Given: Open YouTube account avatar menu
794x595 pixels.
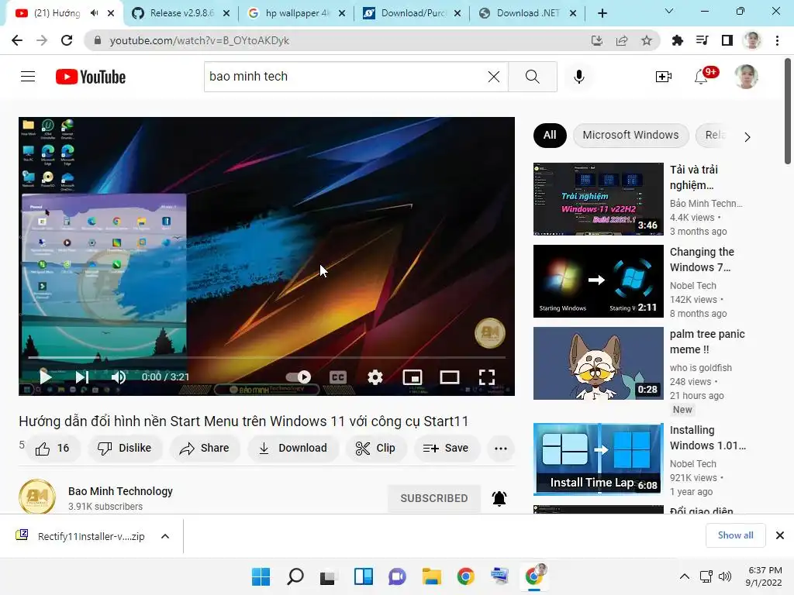Looking at the screenshot, I should [747, 77].
